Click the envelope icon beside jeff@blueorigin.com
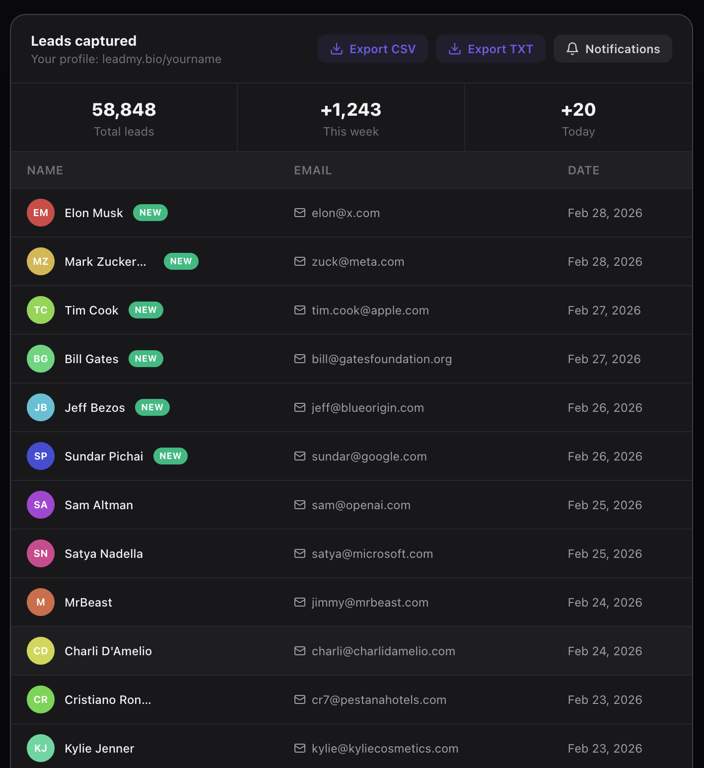 (300, 407)
